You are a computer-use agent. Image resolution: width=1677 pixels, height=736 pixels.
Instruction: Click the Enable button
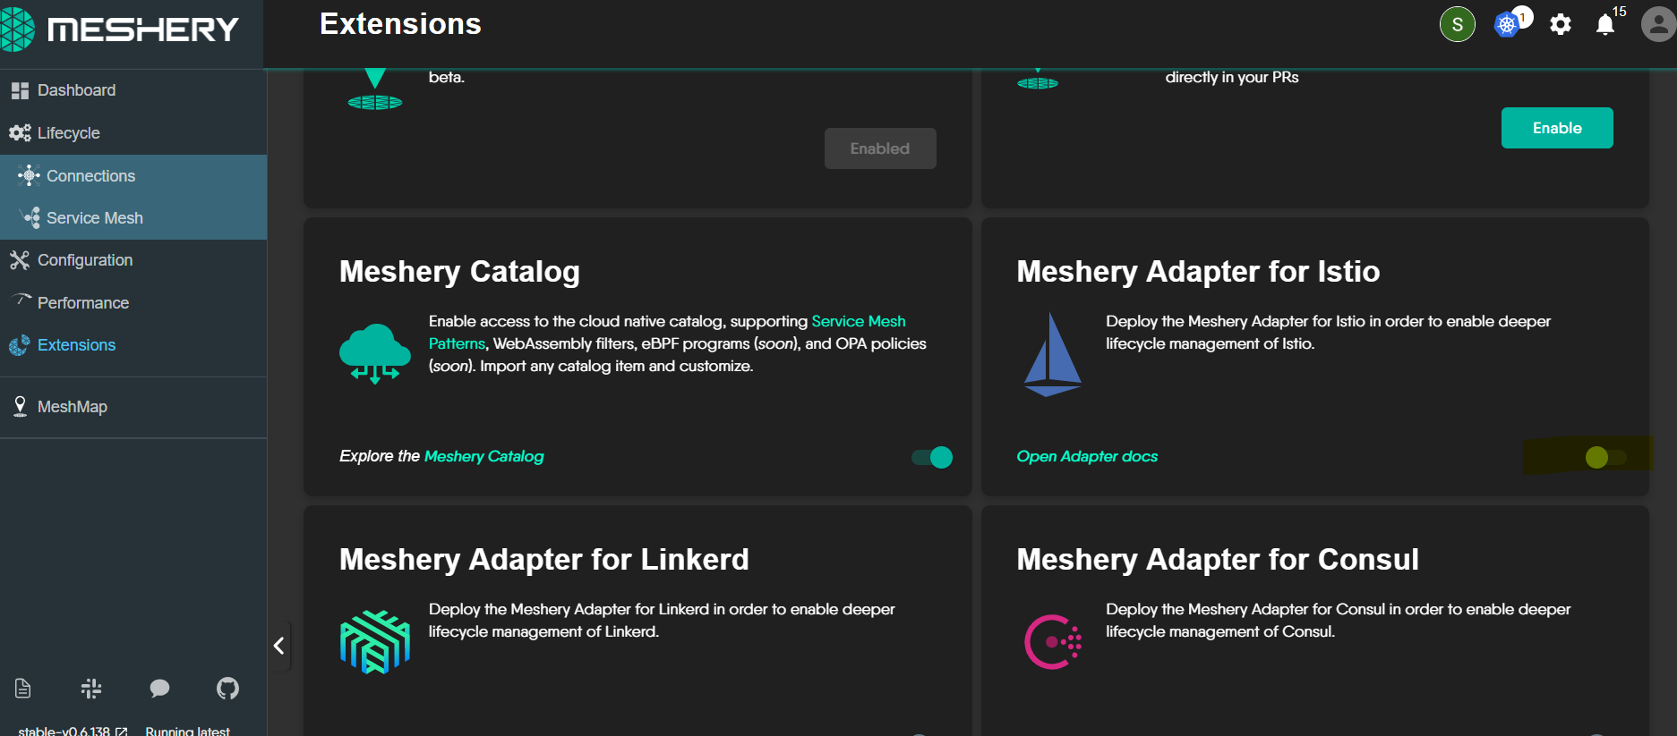click(x=1557, y=128)
